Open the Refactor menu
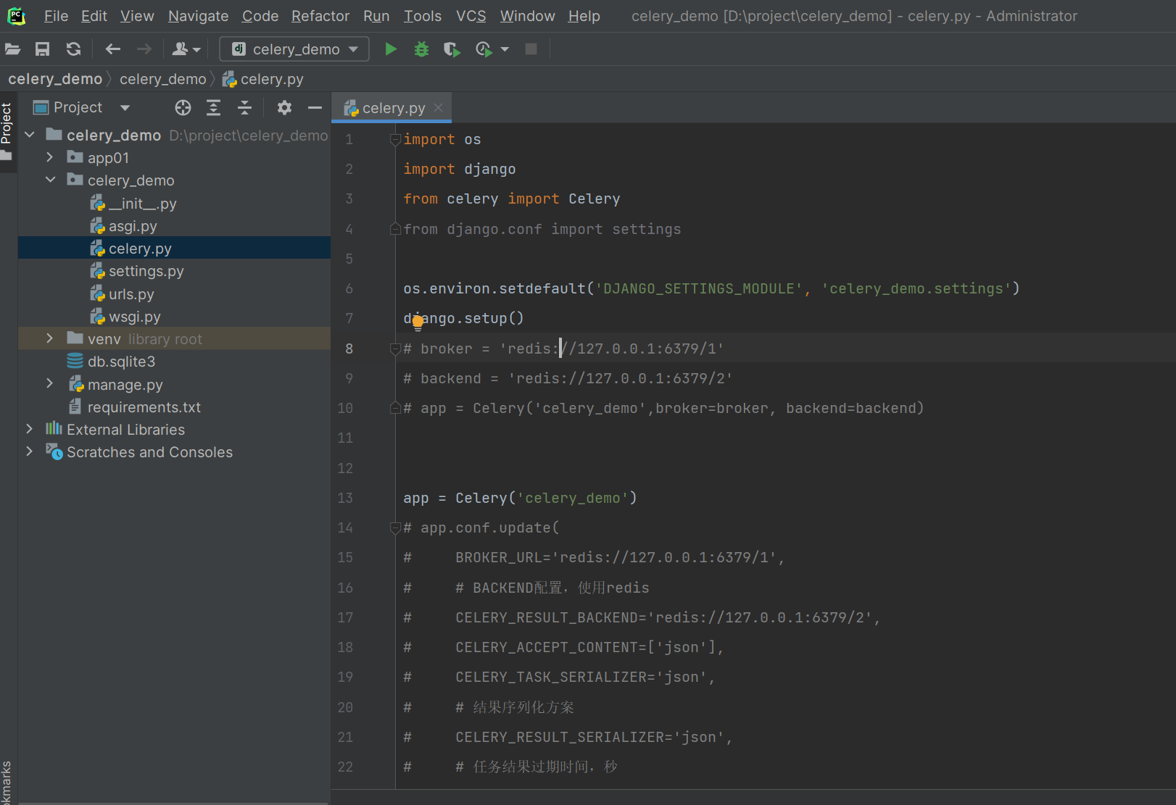1176x805 pixels. click(320, 16)
